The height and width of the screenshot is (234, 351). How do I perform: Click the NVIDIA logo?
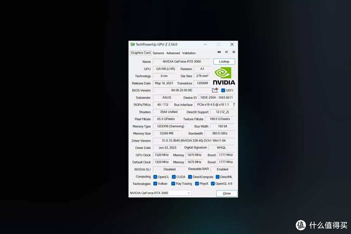click(224, 76)
